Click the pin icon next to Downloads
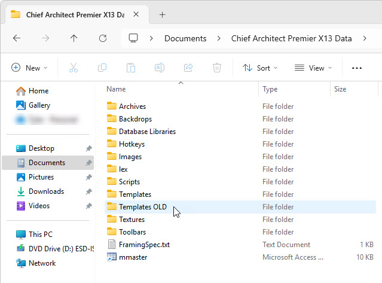Screen dimensions: 382x283 pyautogui.click(x=88, y=191)
